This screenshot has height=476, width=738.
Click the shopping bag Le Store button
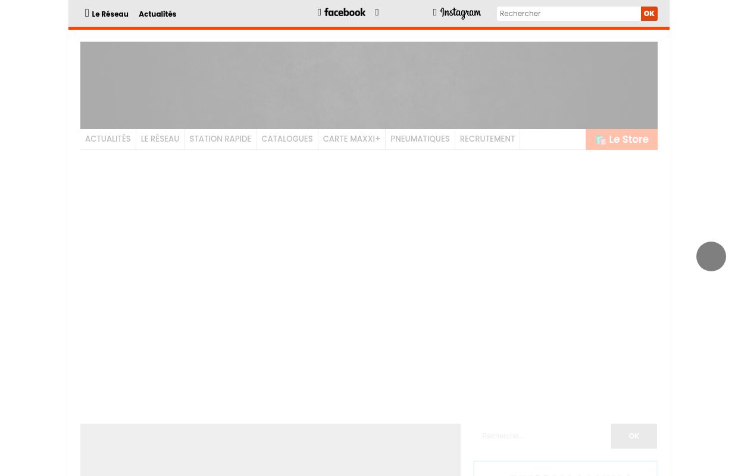[x=621, y=139]
